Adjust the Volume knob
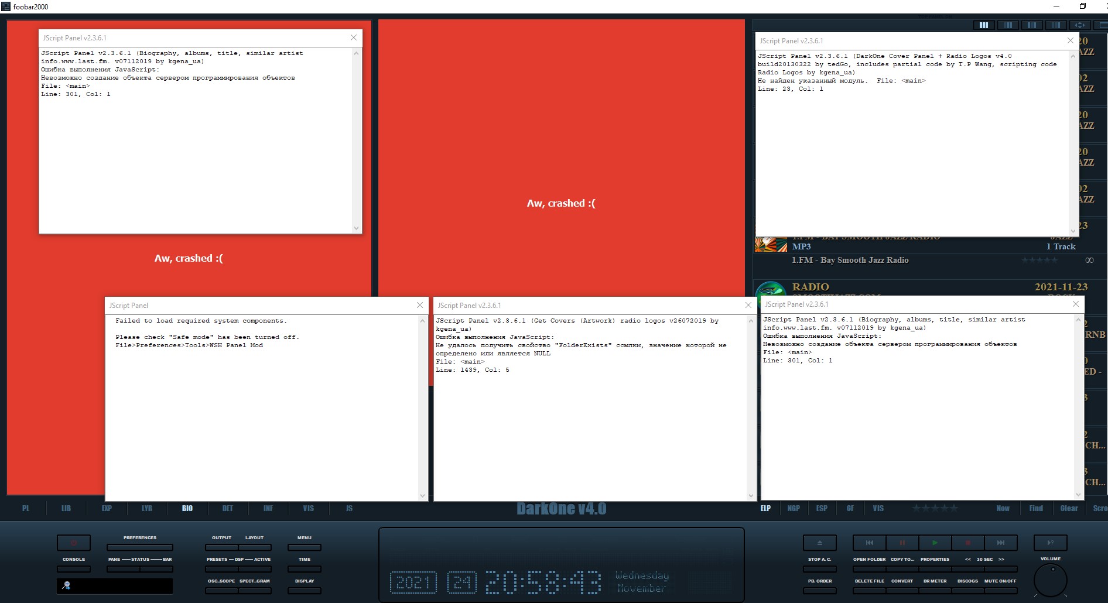This screenshot has width=1108, height=603. [1051, 581]
